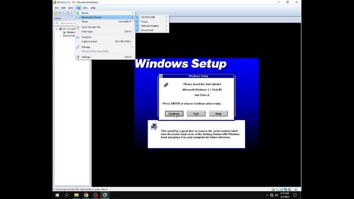Image resolution: width=354 pixels, height=199 pixels.
Task: Click the yellow power toolbar icon
Action: click(x=56, y=13)
